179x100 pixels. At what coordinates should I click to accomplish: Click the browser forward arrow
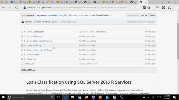10,7
